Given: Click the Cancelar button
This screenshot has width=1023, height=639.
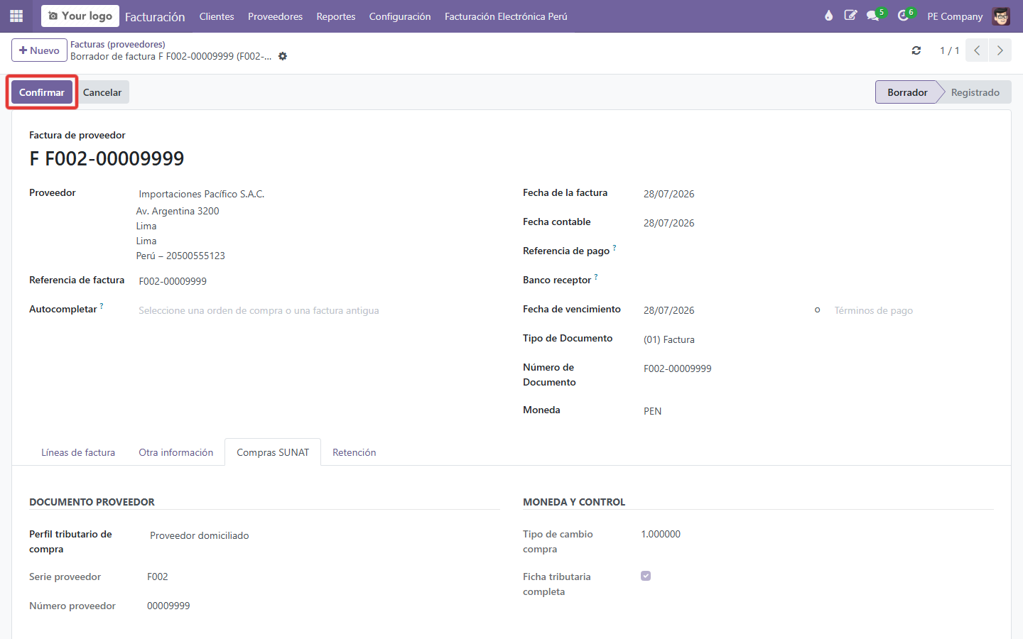Looking at the screenshot, I should pyautogui.click(x=102, y=92).
